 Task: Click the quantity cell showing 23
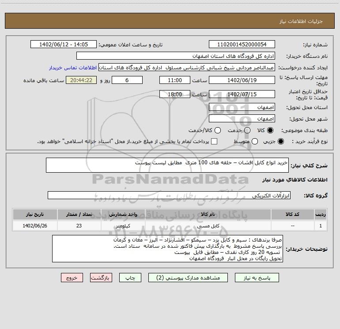pyautogui.click(x=79, y=226)
